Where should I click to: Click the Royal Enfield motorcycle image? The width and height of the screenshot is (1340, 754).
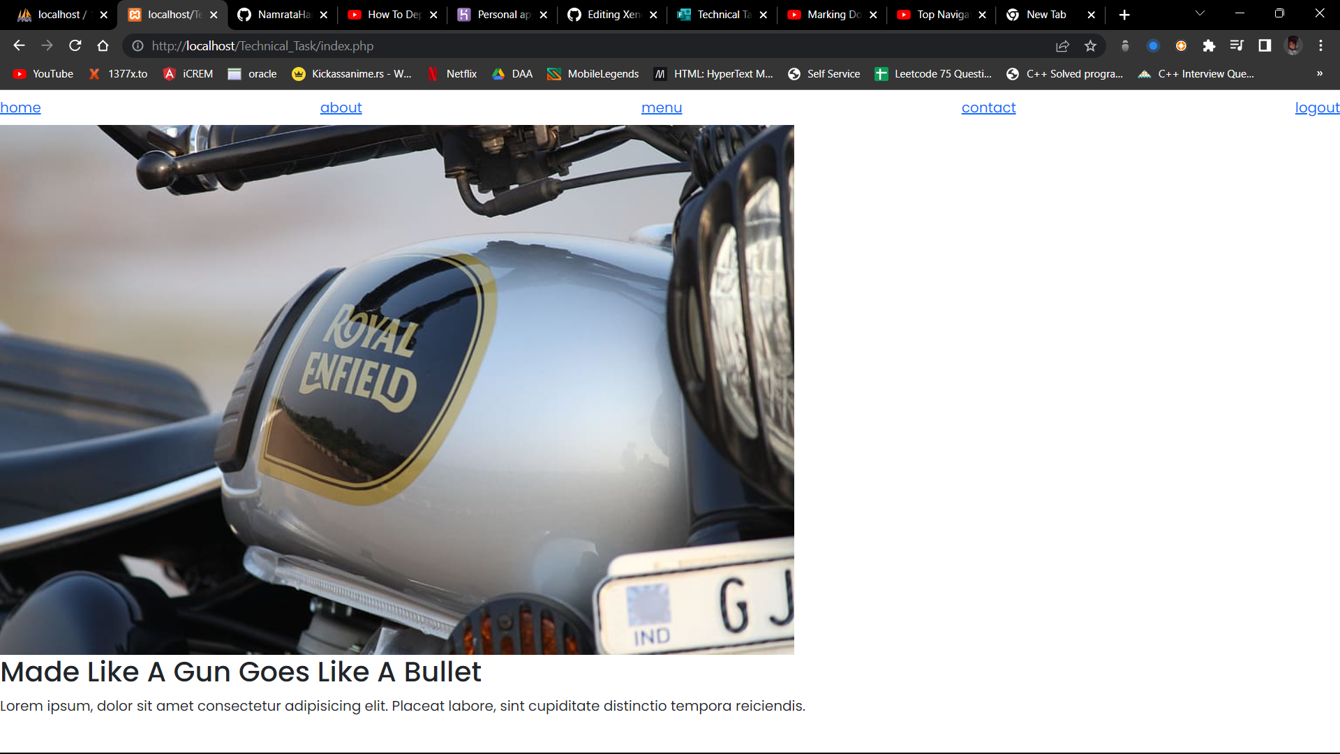point(396,390)
